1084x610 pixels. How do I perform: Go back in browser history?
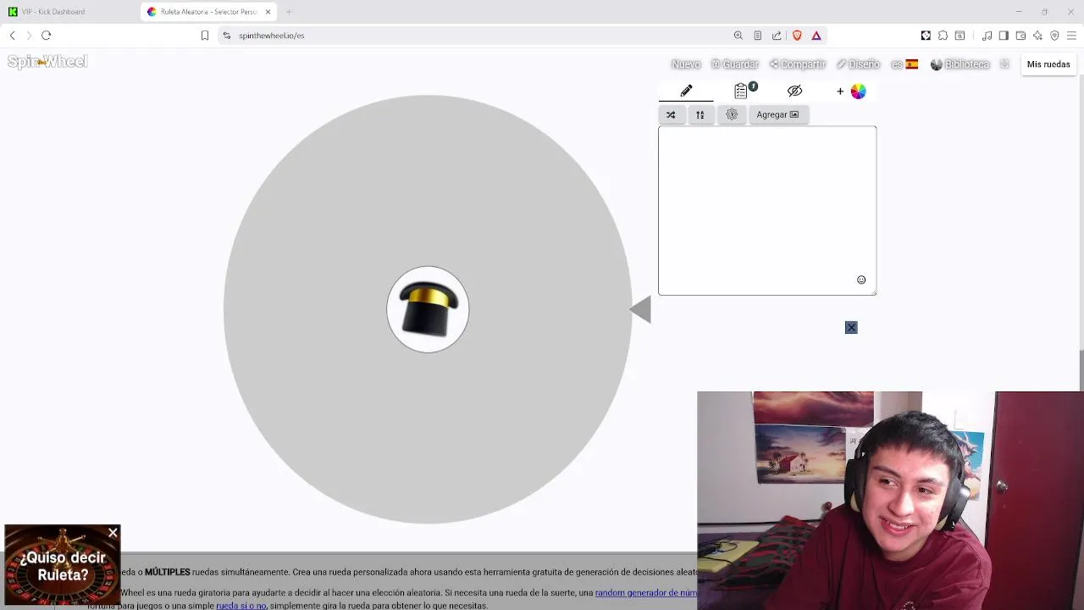(13, 36)
